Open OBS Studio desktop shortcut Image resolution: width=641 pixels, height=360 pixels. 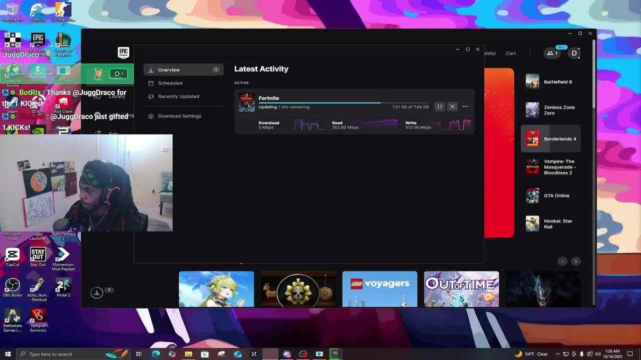pyautogui.click(x=13, y=287)
